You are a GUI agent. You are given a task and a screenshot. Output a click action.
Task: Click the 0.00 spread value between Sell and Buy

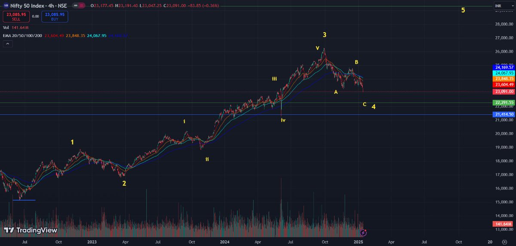[35, 16]
